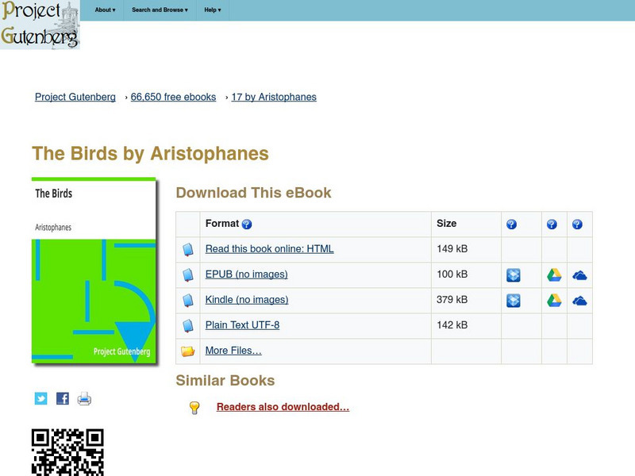
Task: Click The Birds by Aristophanes heading
Action: (x=150, y=154)
